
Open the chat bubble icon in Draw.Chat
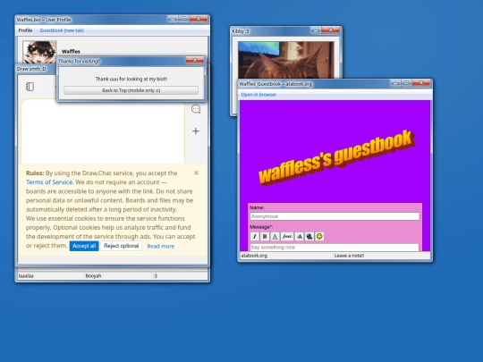[196, 109]
